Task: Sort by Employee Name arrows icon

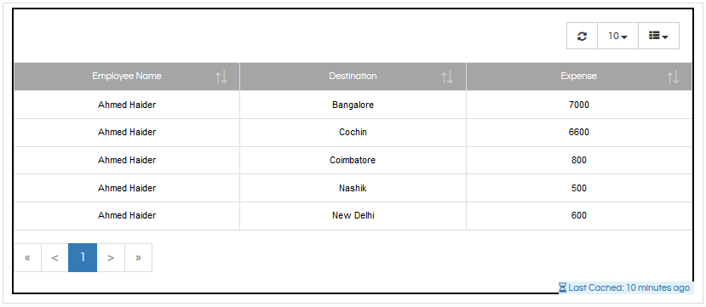Action: (x=221, y=77)
